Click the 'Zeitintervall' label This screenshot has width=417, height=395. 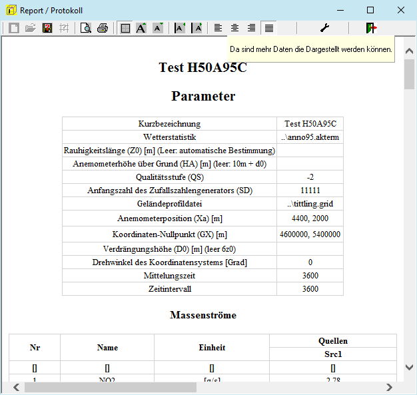169,289
